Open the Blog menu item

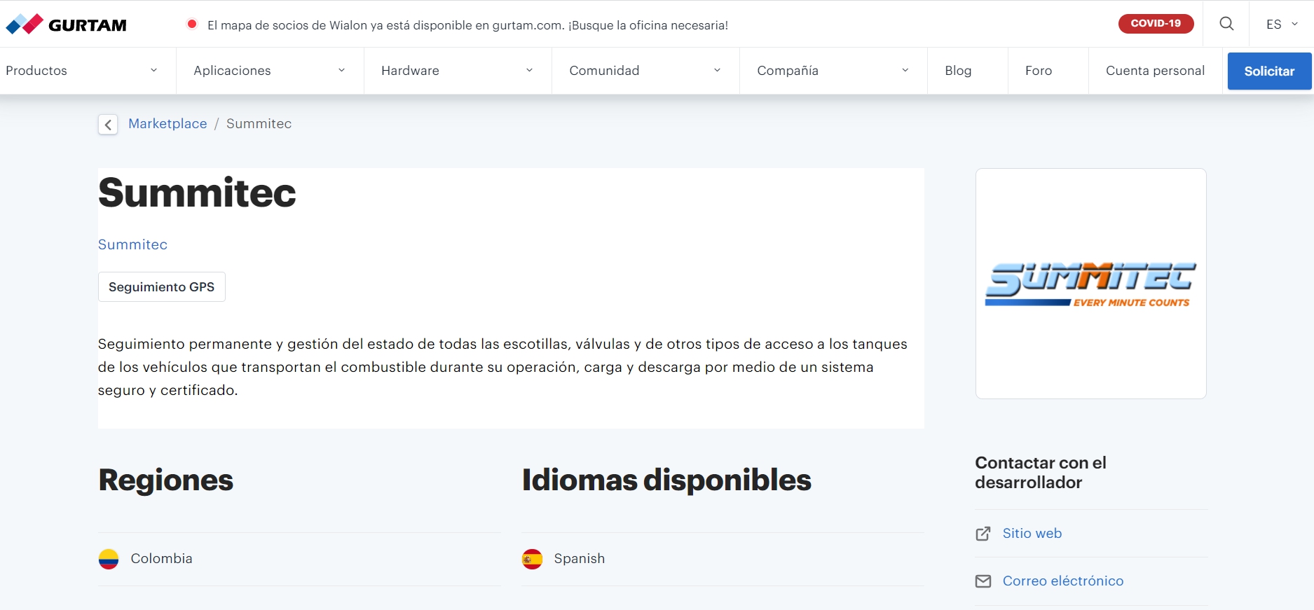tap(958, 71)
